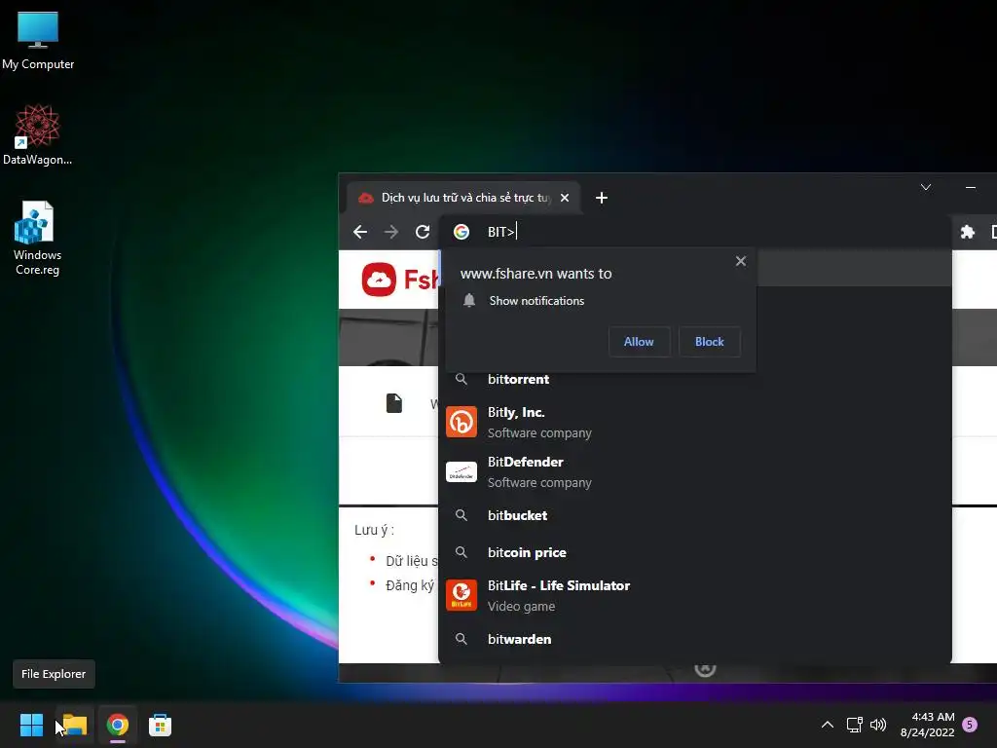Image resolution: width=997 pixels, height=748 pixels.
Task: Open notification center badge 5
Action: click(970, 725)
